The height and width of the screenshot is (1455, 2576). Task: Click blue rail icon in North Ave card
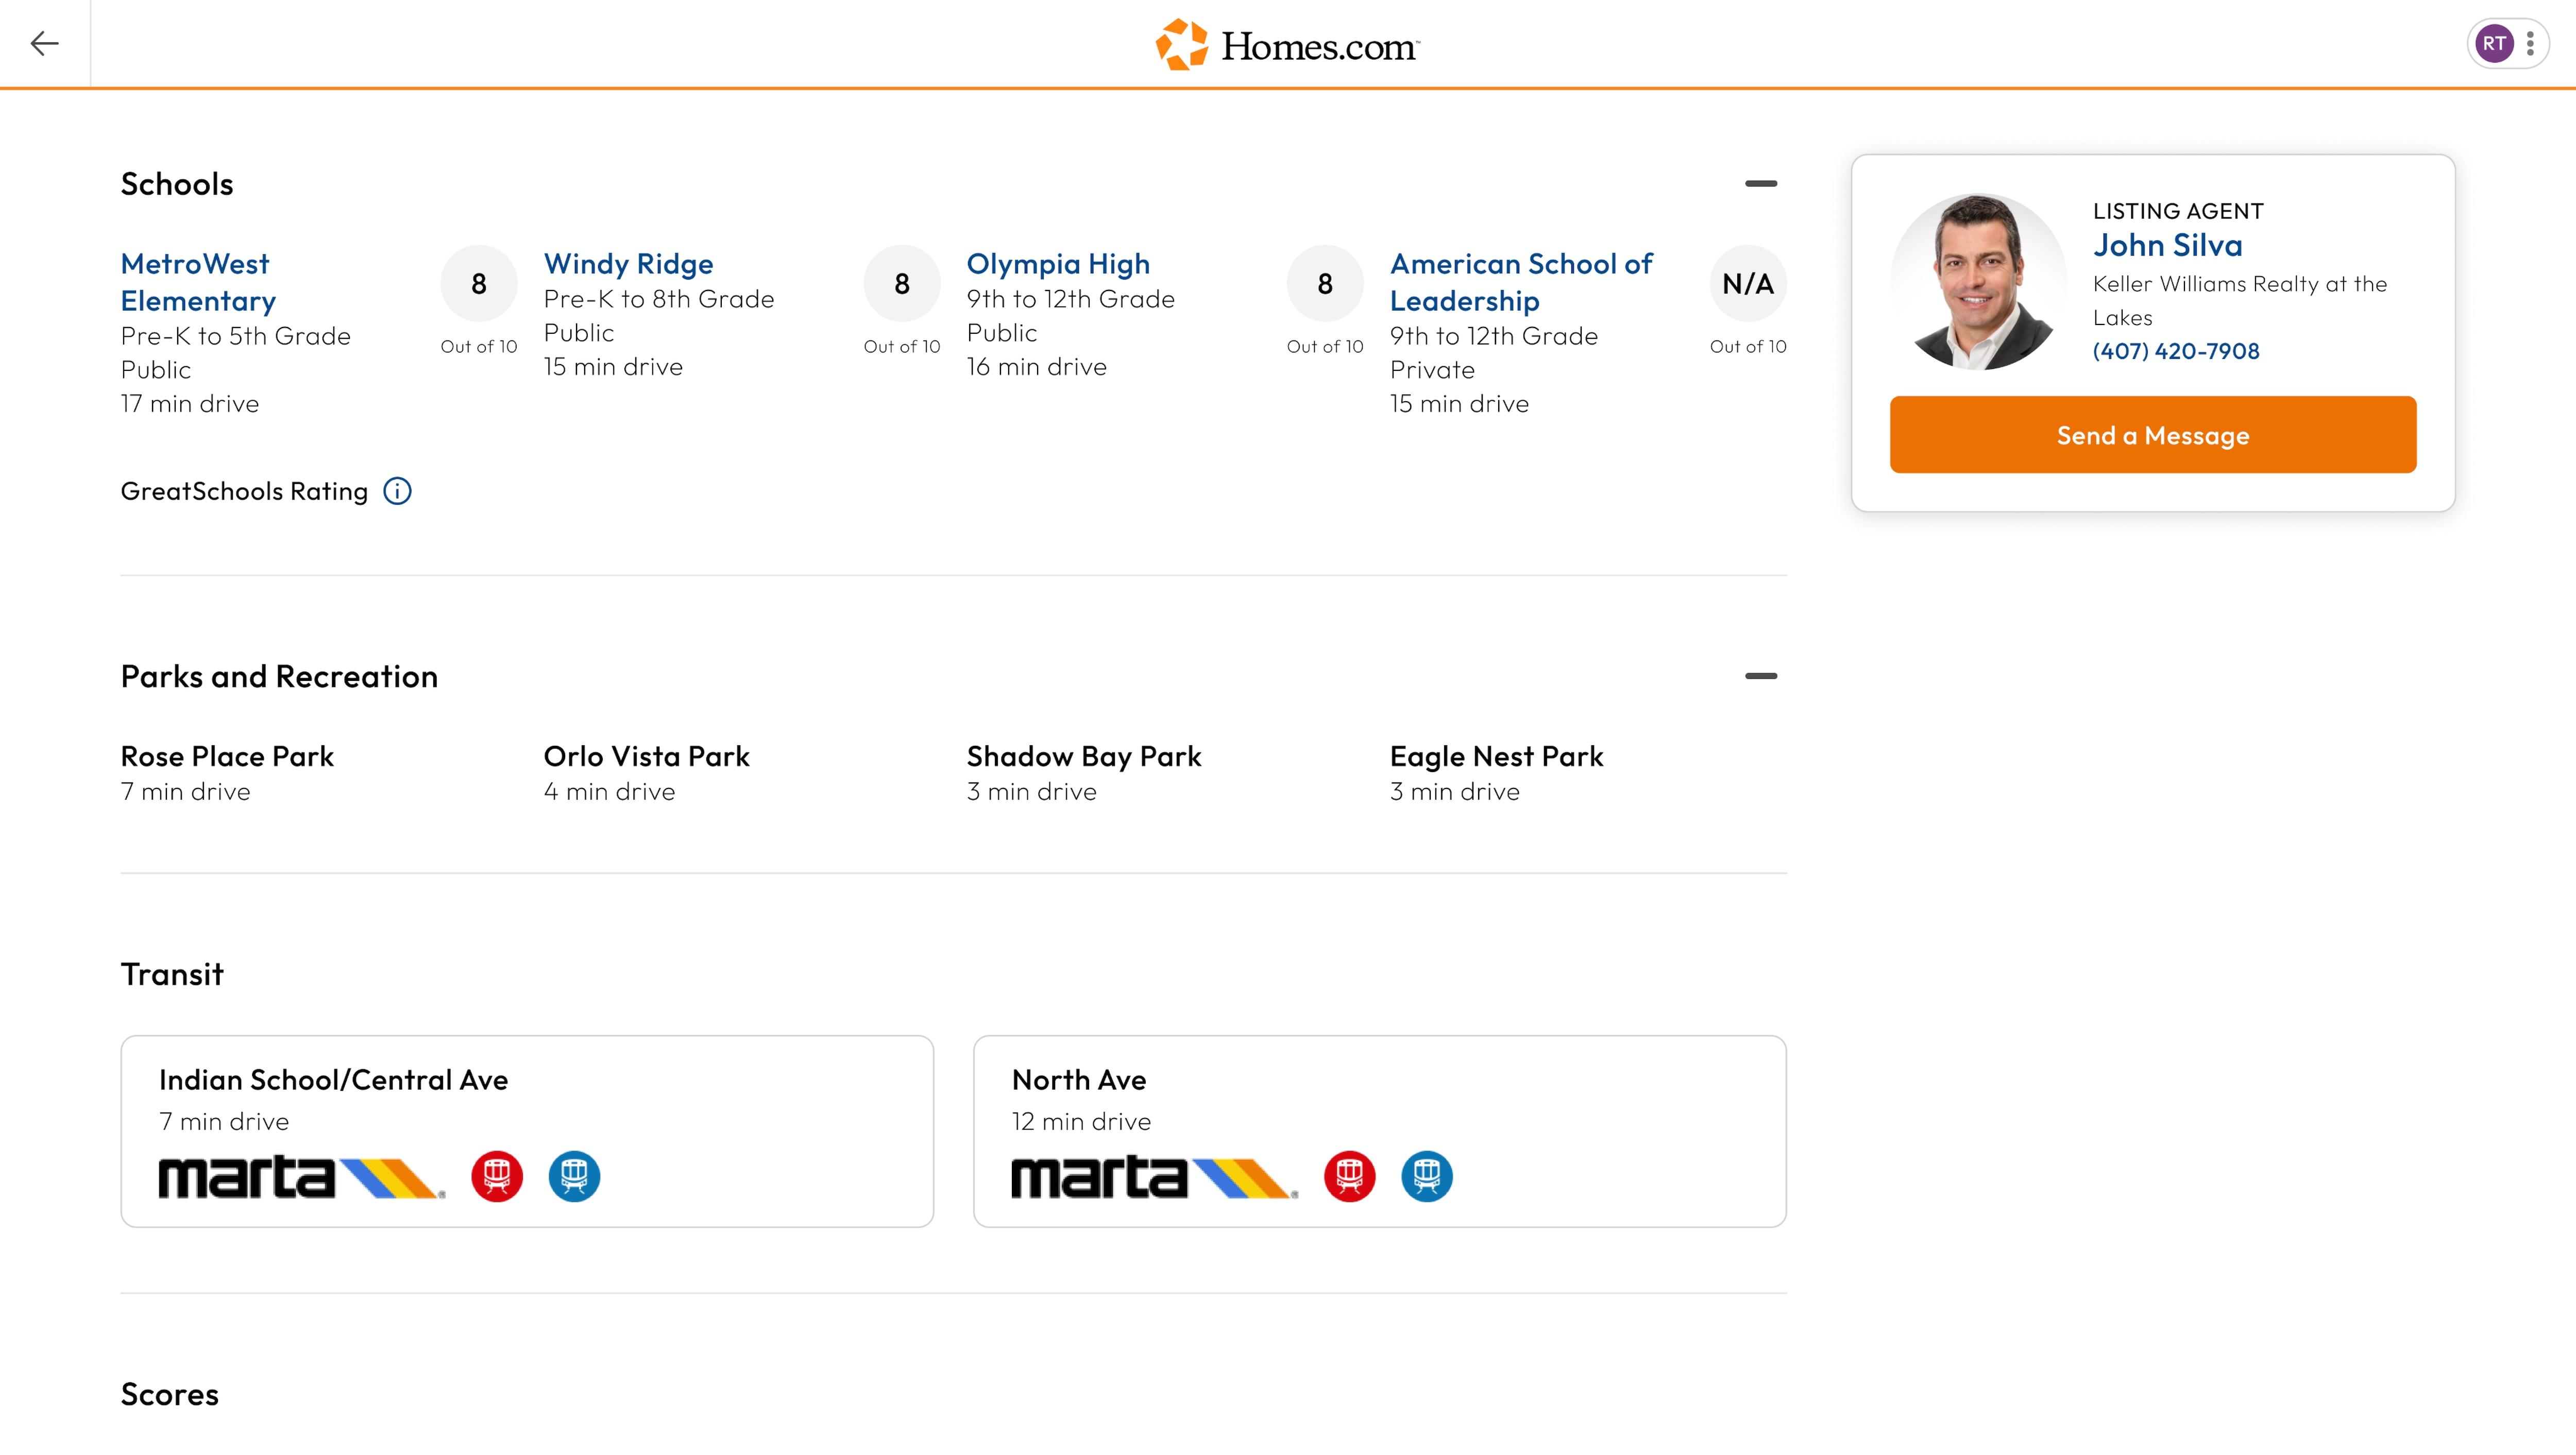pyautogui.click(x=1427, y=1176)
